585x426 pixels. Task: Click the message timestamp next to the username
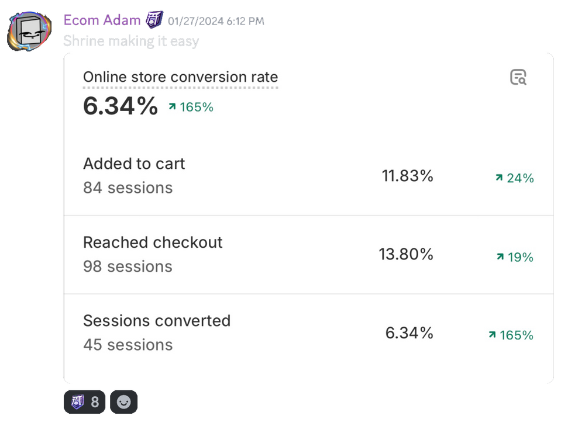coord(215,21)
